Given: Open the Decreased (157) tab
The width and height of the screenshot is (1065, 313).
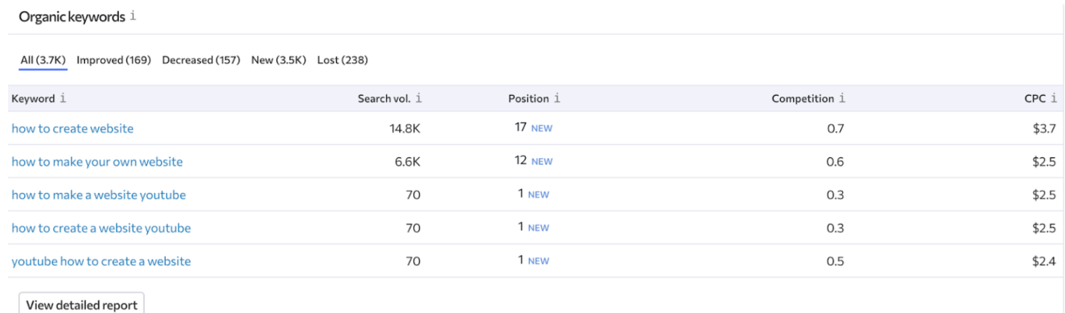Looking at the screenshot, I should [201, 60].
